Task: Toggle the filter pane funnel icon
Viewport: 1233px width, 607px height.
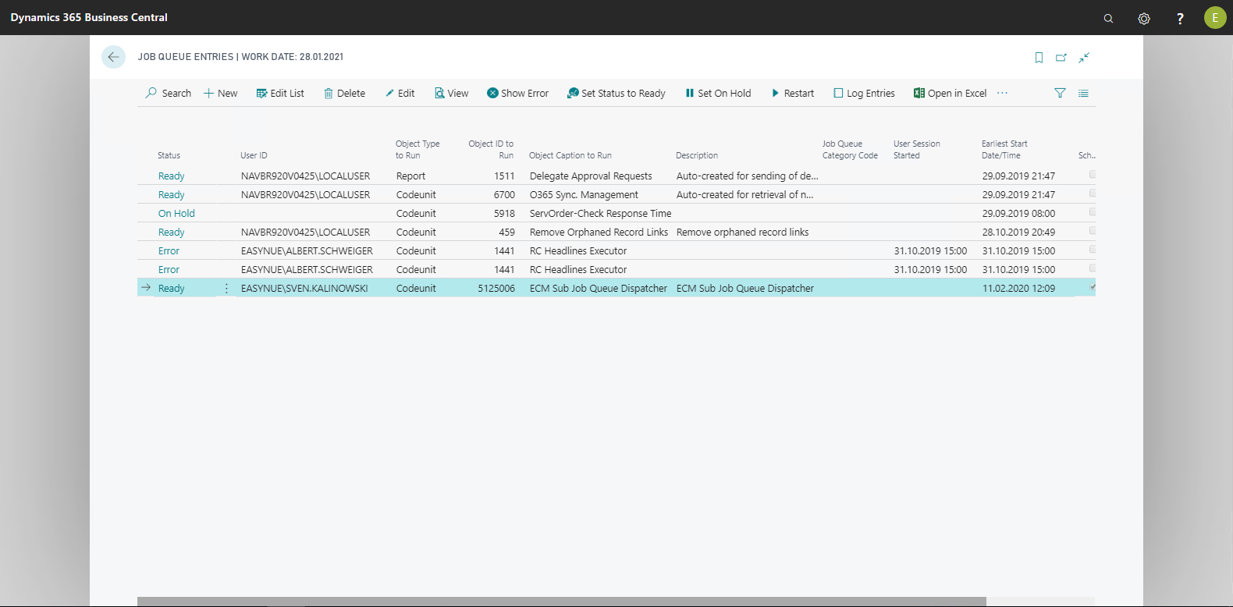Action: pos(1060,93)
